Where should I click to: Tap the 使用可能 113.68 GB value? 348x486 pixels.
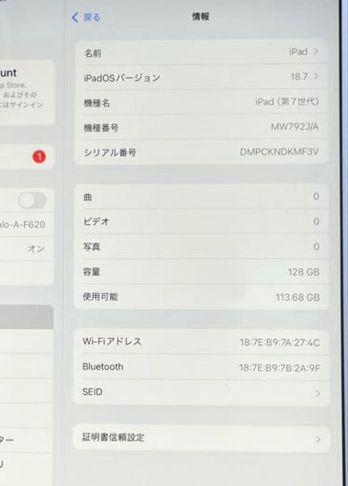pyautogui.click(x=298, y=297)
